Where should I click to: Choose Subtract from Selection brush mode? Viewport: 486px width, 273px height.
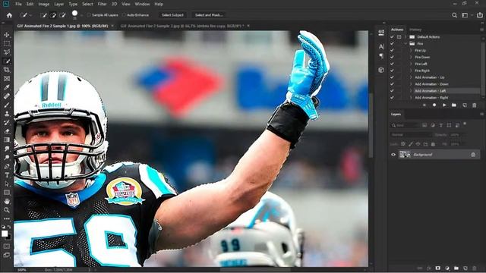point(62,15)
